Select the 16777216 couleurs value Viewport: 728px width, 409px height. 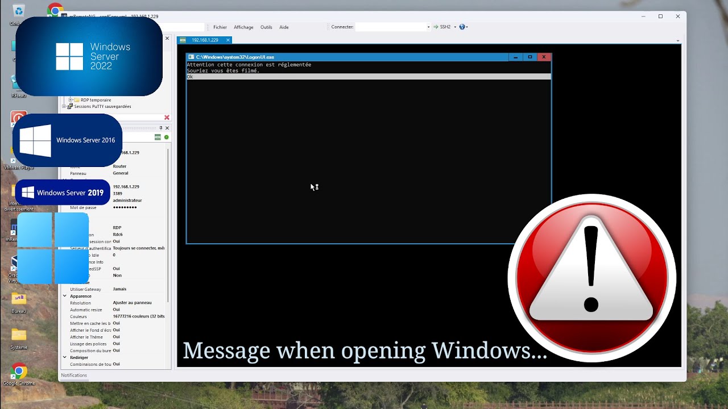139,316
